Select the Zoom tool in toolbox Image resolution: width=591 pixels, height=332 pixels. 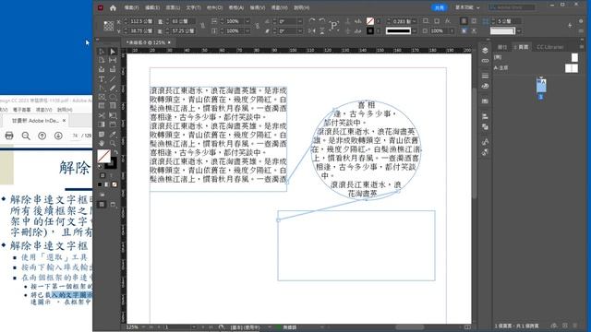(113, 143)
